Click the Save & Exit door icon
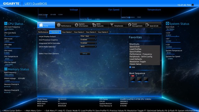The height and width of the screenshot is (112, 199). 147,25
